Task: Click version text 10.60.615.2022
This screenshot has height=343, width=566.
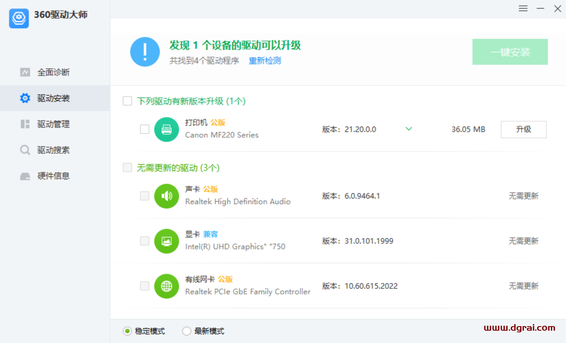Action: [x=371, y=286]
